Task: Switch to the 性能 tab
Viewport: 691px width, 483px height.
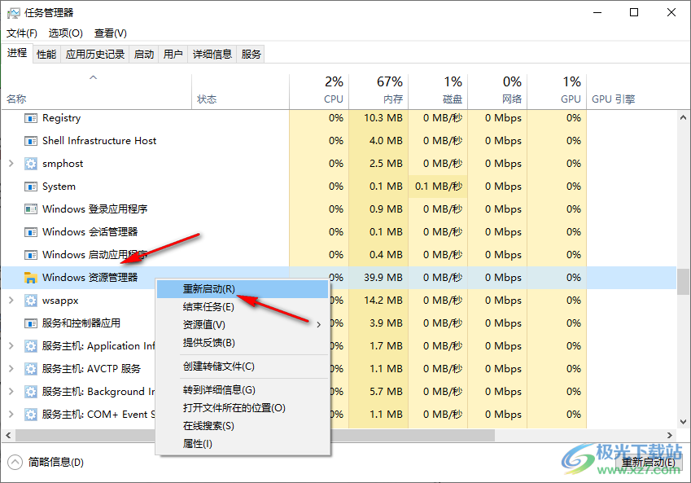Action: point(46,55)
